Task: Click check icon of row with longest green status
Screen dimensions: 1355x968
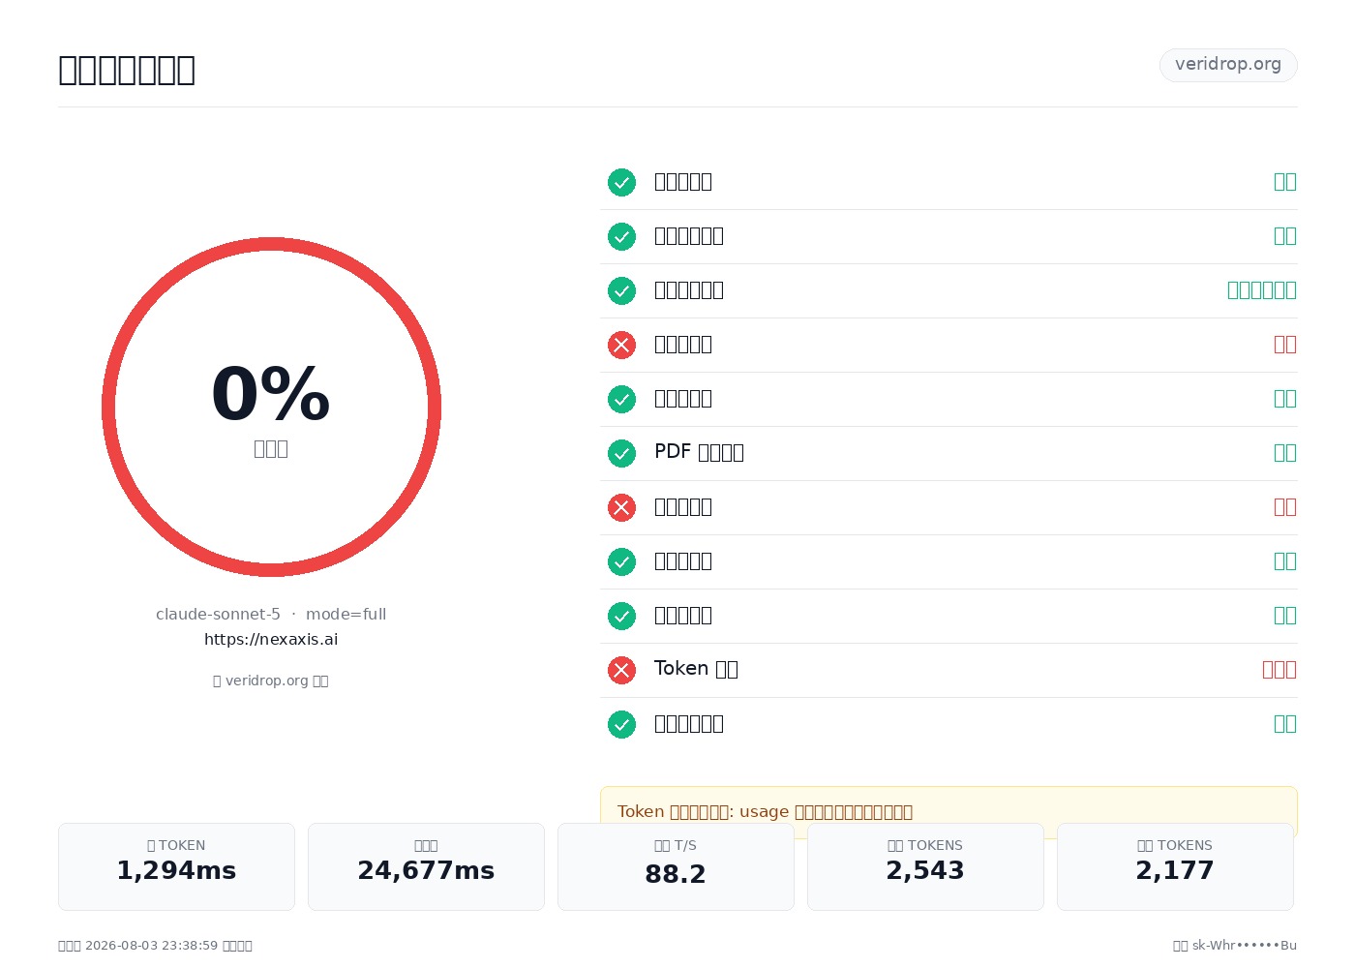Action: point(621,290)
